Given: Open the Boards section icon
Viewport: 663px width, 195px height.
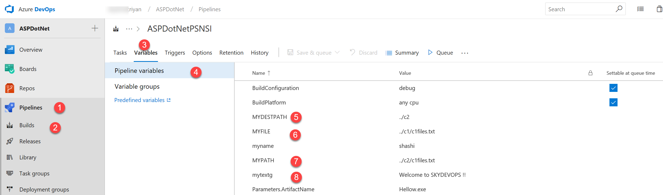Looking at the screenshot, I should (x=9, y=69).
